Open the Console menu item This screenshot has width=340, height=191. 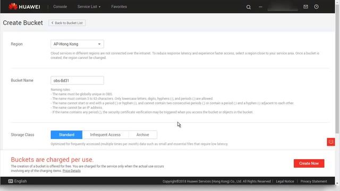[60, 6]
